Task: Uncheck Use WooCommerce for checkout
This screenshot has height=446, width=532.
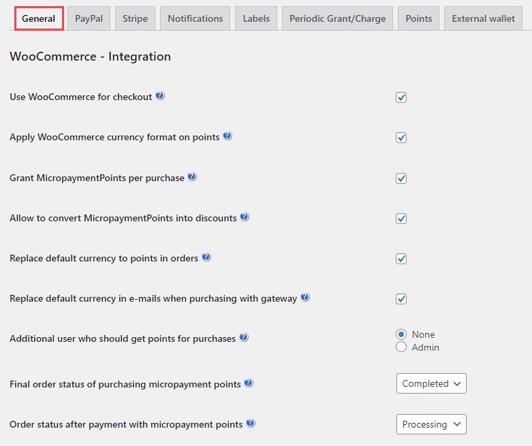Action: (x=401, y=97)
